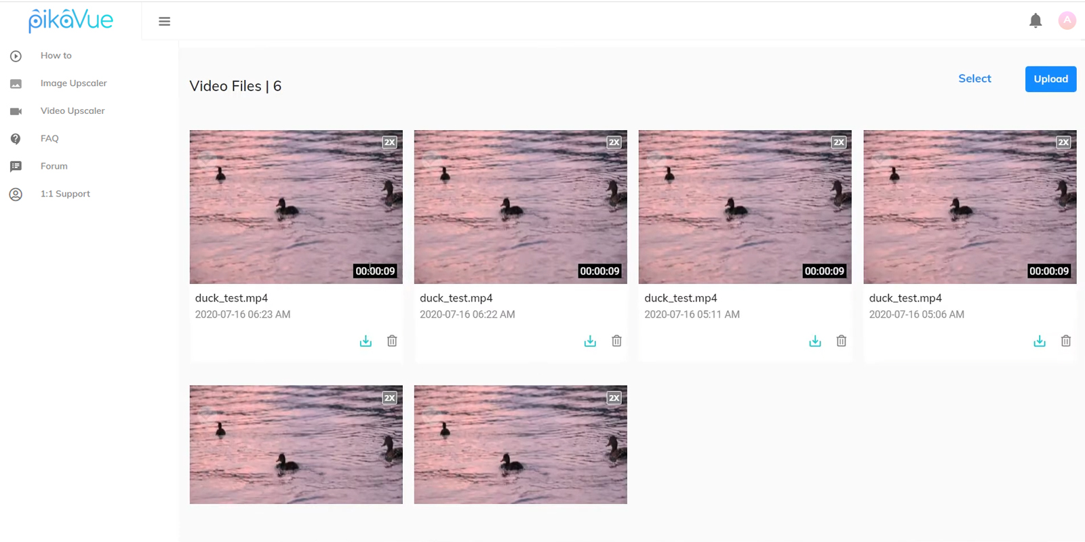The width and height of the screenshot is (1085, 542).
Task: Download the 06:23 AM duck_test.mp4 video
Action: coord(366,341)
